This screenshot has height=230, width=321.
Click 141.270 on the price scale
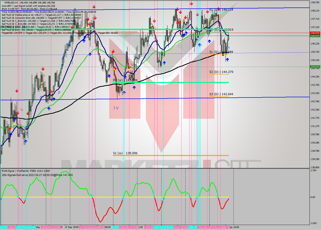point(315,126)
